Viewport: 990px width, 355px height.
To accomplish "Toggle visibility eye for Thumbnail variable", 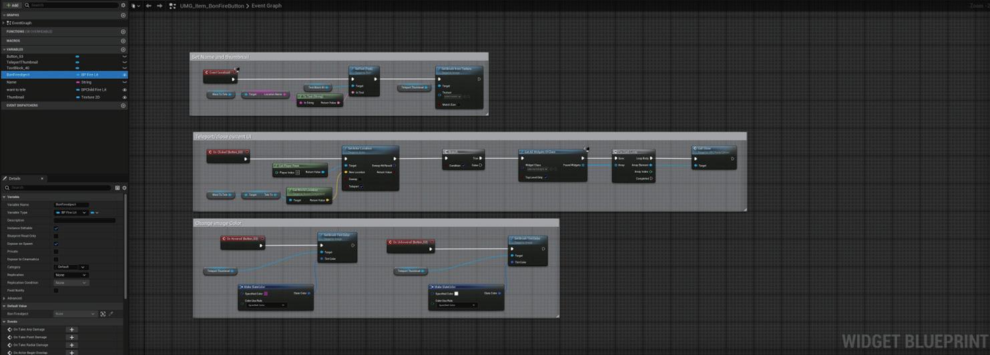I will click(x=124, y=97).
